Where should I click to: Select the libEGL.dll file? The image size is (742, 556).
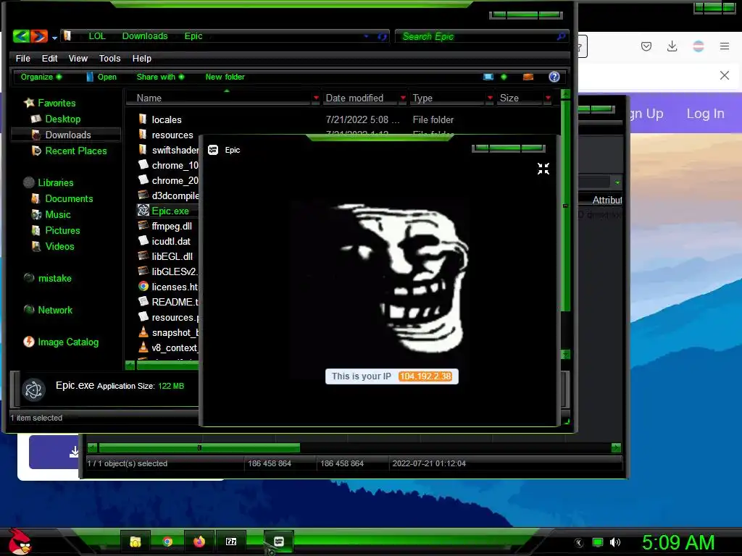(x=172, y=256)
